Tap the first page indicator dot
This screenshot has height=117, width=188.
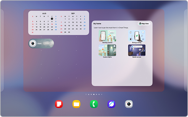click(x=88, y=94)
